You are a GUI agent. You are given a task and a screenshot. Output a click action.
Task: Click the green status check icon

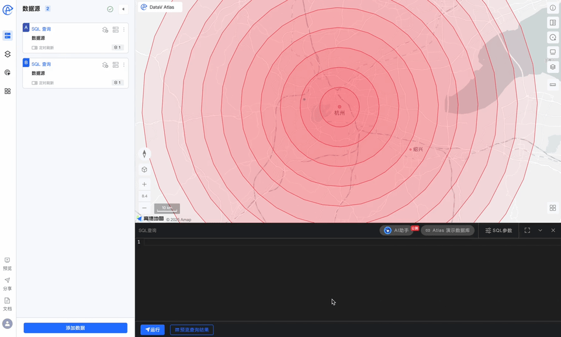pyautogui.click(x=110, y=9)
